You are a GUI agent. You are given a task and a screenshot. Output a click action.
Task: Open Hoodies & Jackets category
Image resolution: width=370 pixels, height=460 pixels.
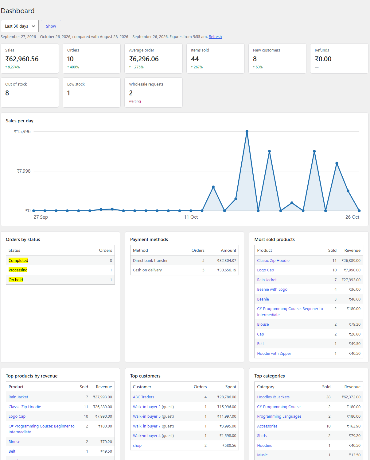(273, 397)
